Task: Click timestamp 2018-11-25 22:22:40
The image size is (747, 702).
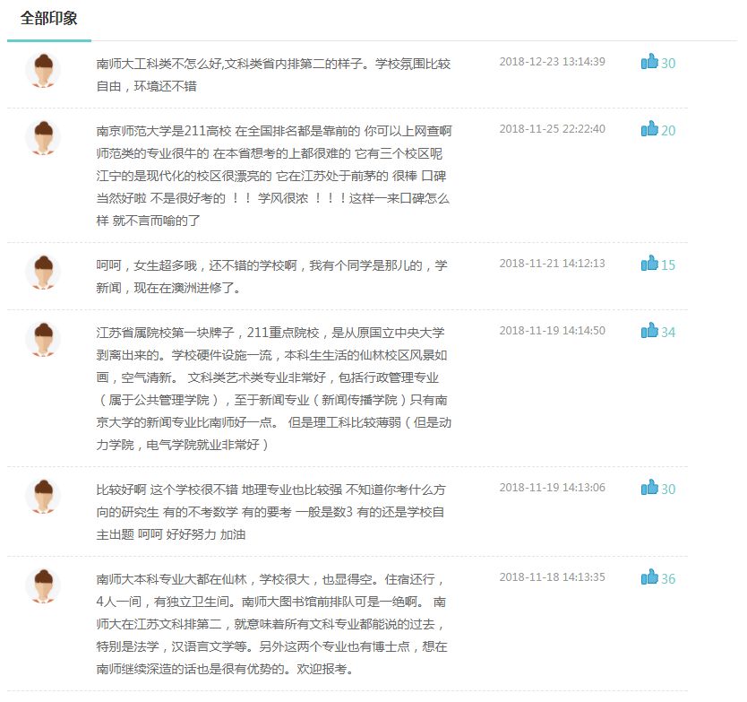Action: 552,129
